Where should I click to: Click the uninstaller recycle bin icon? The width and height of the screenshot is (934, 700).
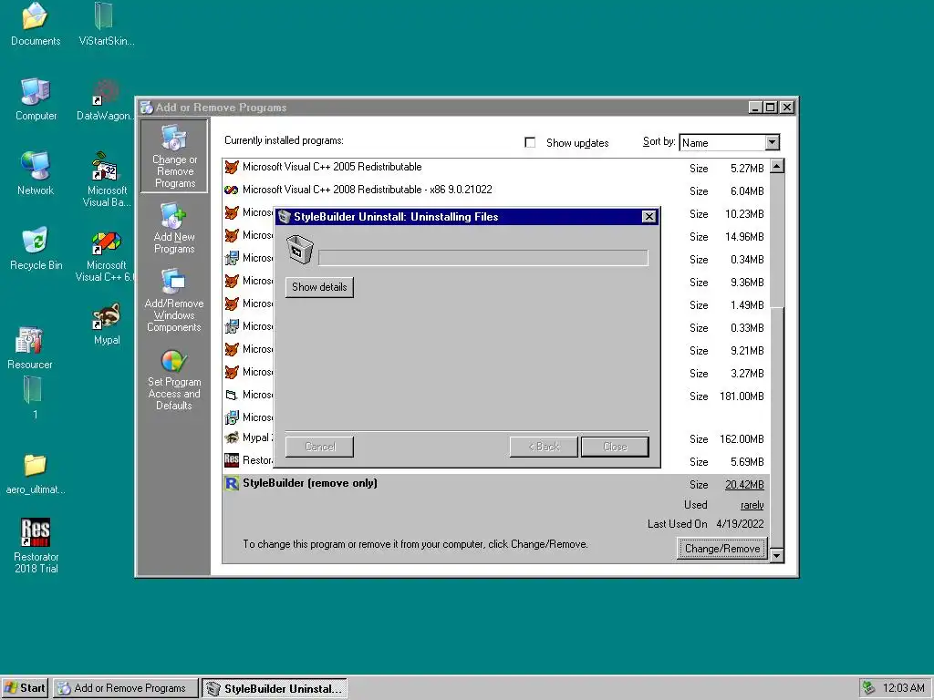pyautogui.click(x=299, y=250)
